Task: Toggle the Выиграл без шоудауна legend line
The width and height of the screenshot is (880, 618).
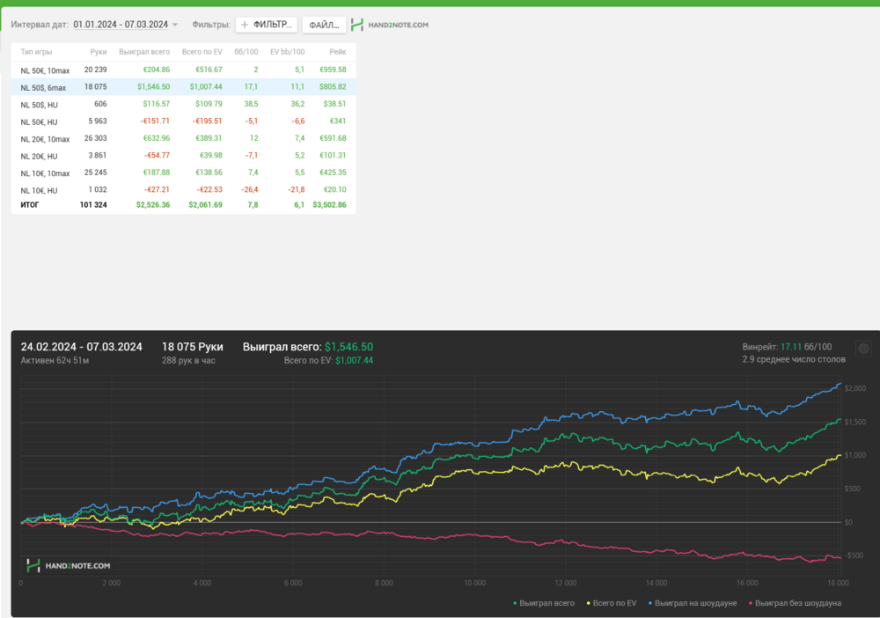Action: tap(796, 603)
